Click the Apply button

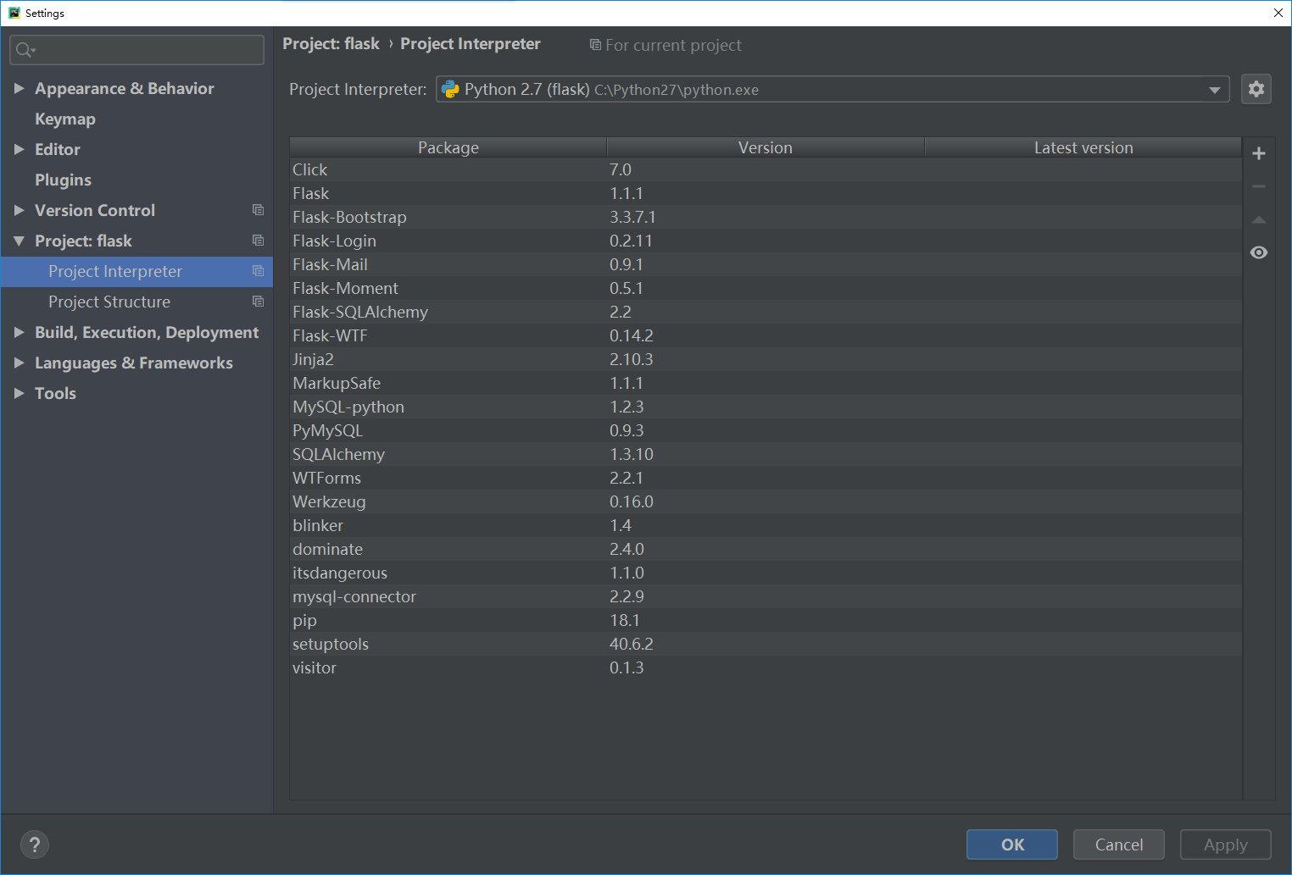click(x=1225, y=845)
